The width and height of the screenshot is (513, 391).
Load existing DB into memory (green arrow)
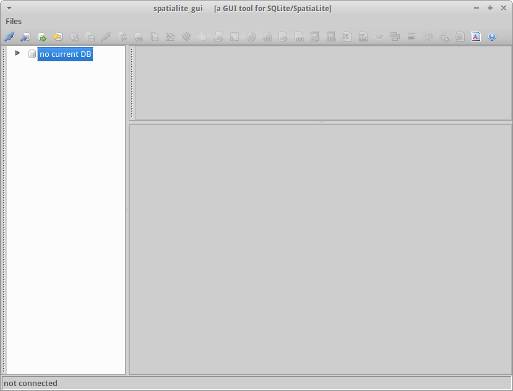[x=41, y=37]
